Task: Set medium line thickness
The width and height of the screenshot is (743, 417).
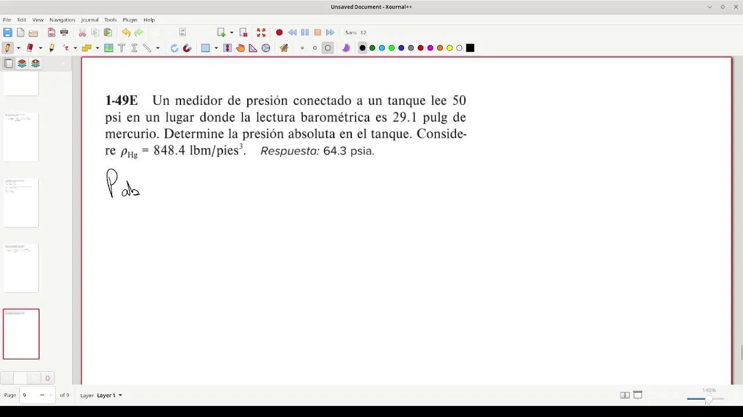Action: pos(315,48)
